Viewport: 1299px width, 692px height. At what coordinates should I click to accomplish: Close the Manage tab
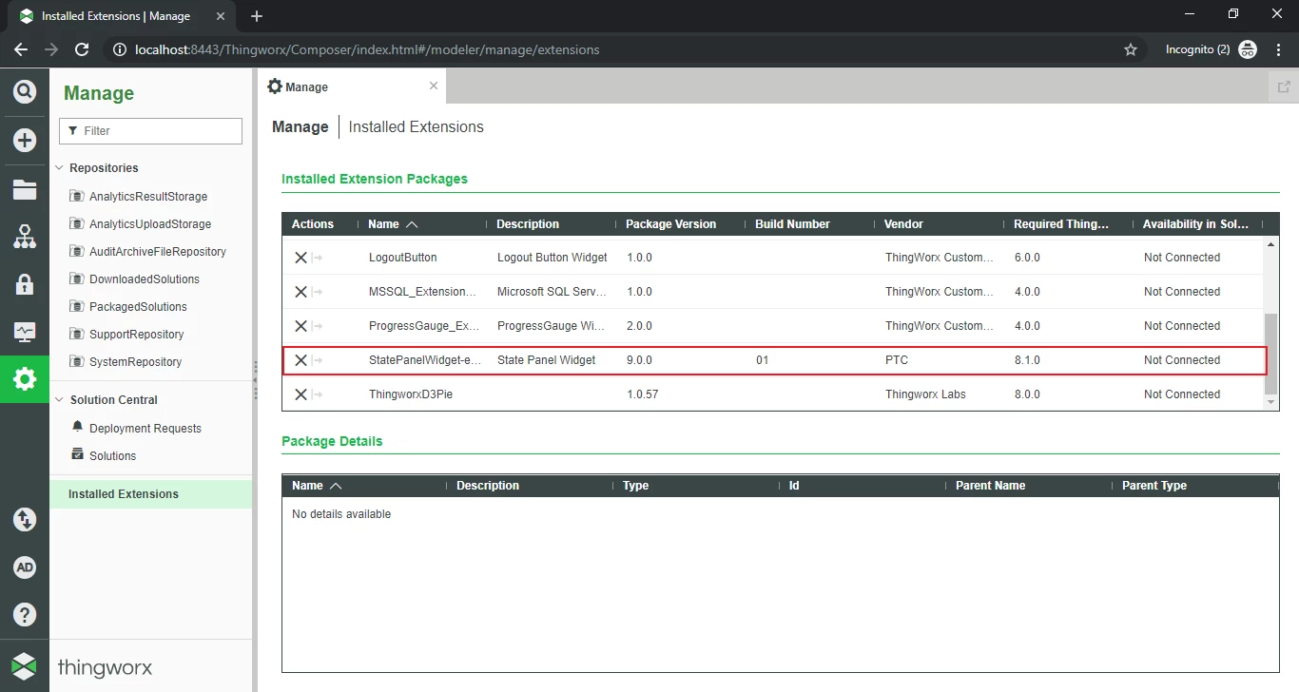point(434,86)
